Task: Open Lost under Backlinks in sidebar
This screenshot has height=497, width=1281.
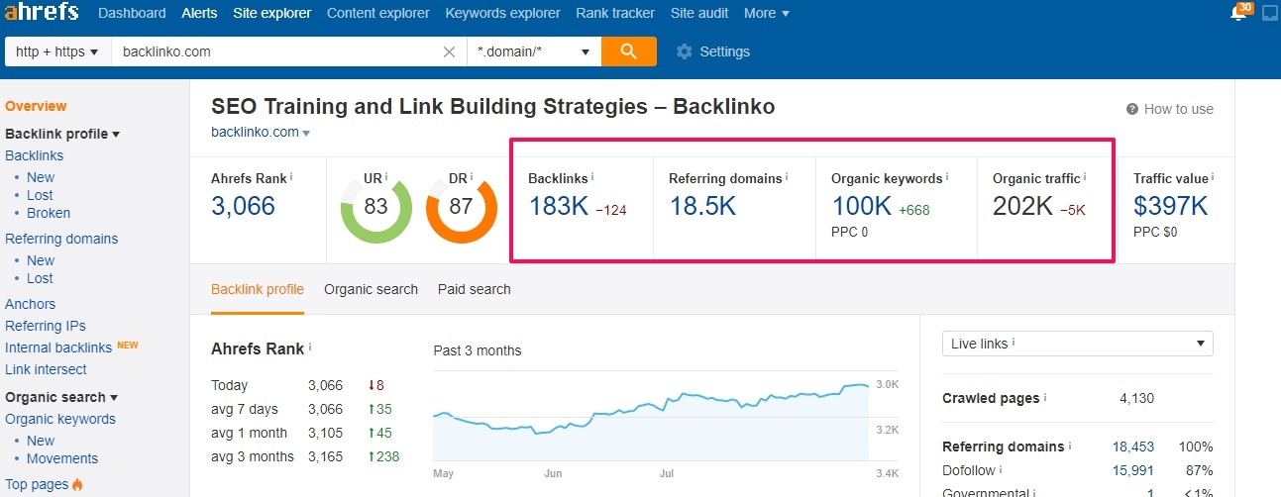Action: point(40,195)
